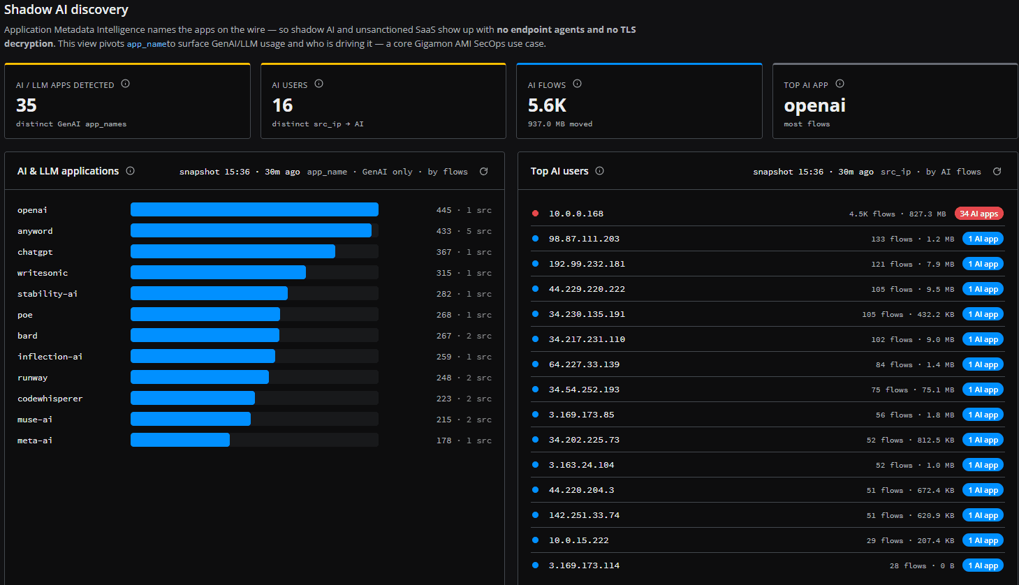Click the blue dot for 98.87.111.203
Screen dimensions: 1019x585
point(535,239)
